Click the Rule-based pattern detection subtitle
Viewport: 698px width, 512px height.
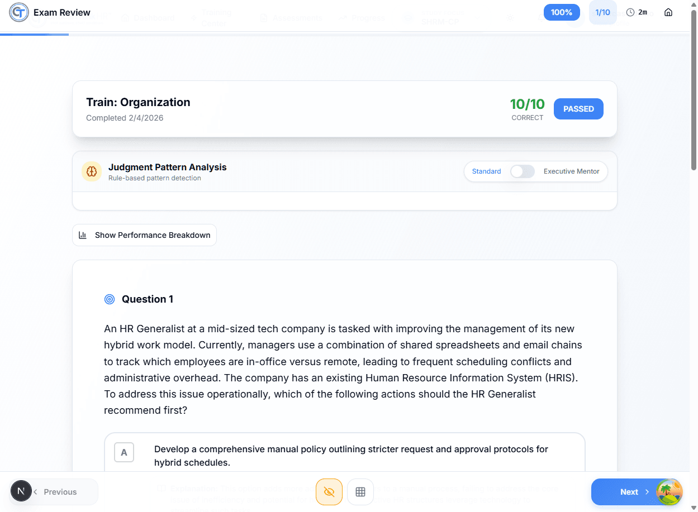point(155,178)
